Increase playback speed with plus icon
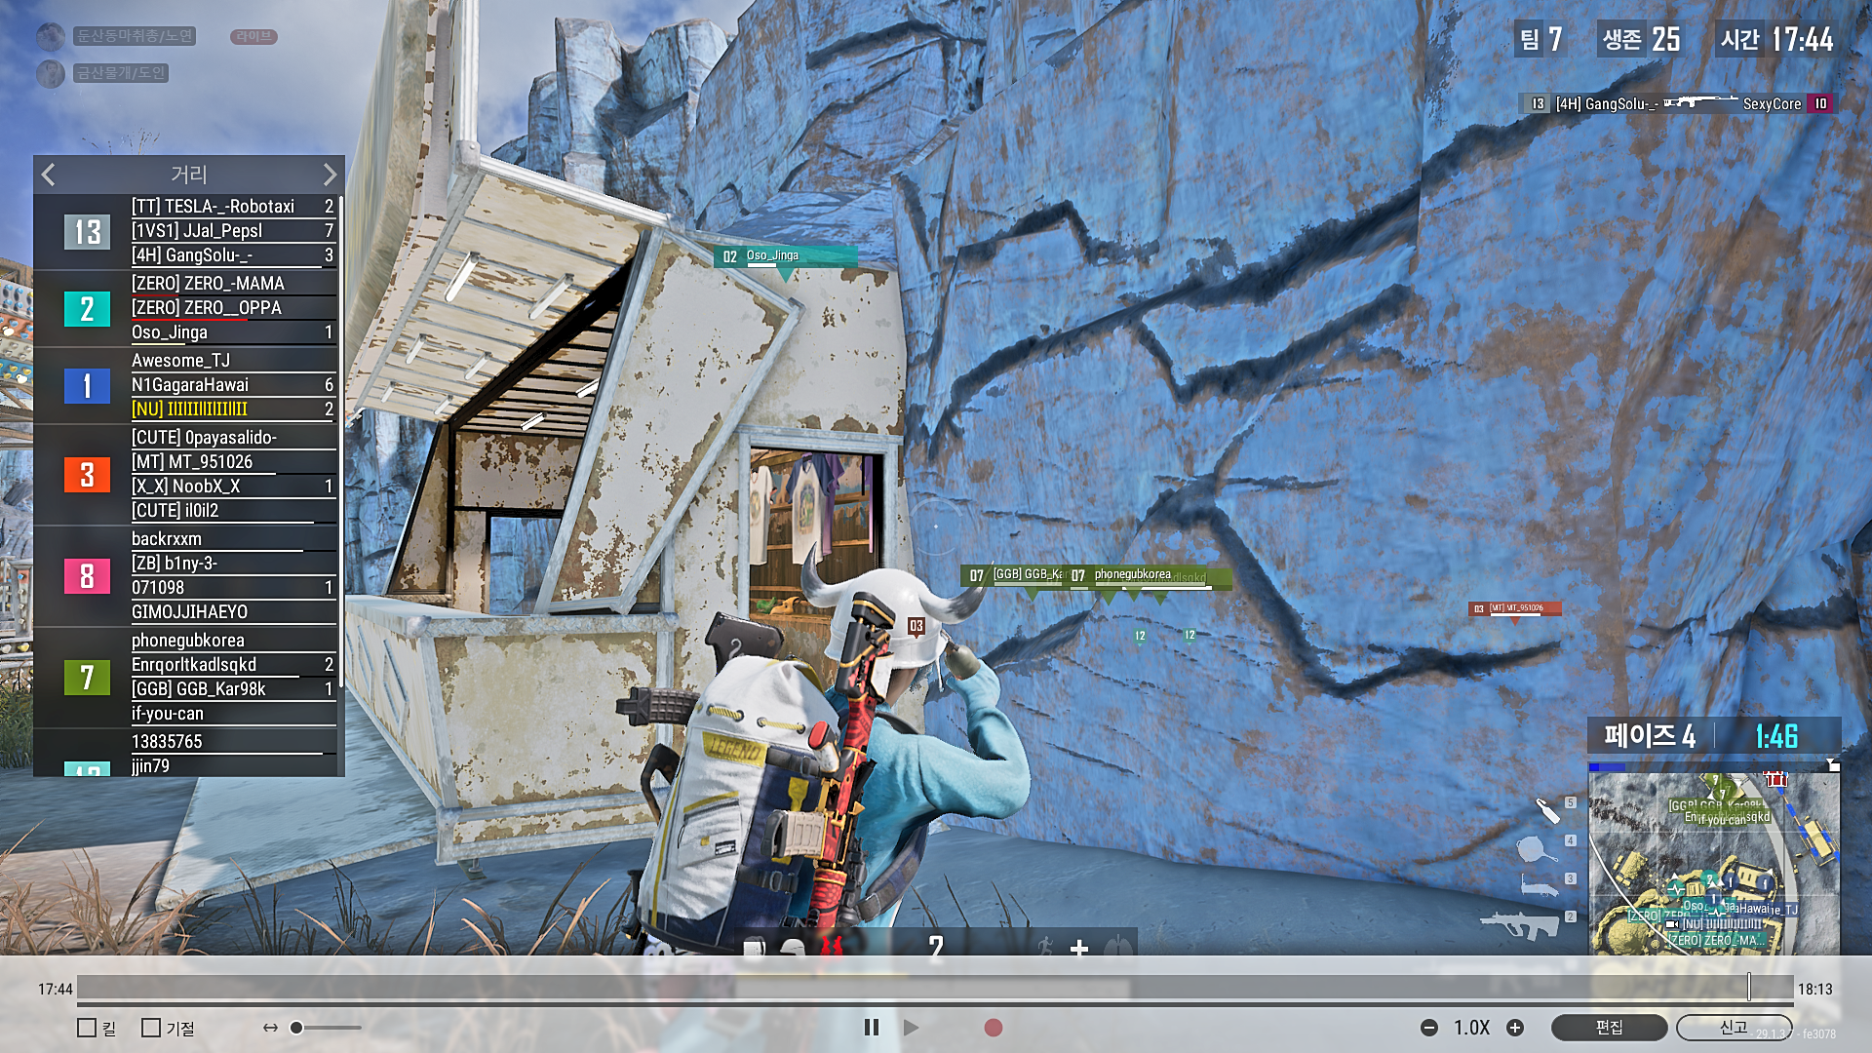This screenshot has width=1872, height=1053. click(1515, 1028)
